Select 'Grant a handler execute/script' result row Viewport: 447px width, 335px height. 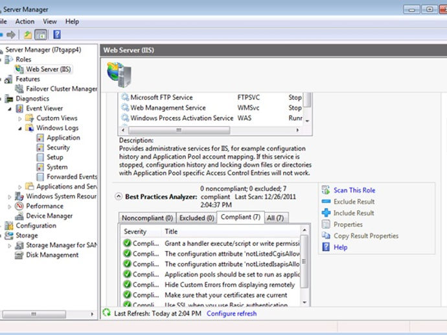click(211, 243)
